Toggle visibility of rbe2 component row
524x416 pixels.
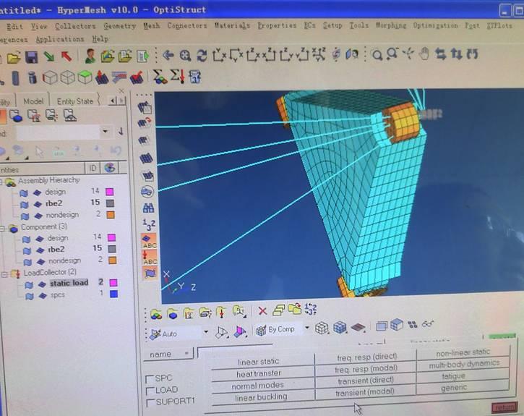[x=27, y=250]
